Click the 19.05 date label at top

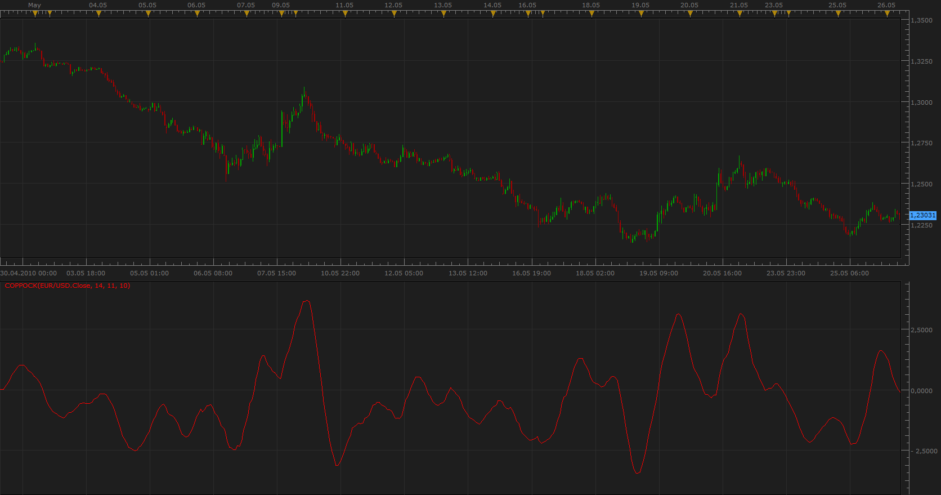640,5
